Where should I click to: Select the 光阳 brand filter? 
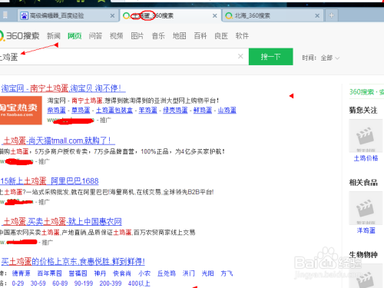(x=207, y=273)
